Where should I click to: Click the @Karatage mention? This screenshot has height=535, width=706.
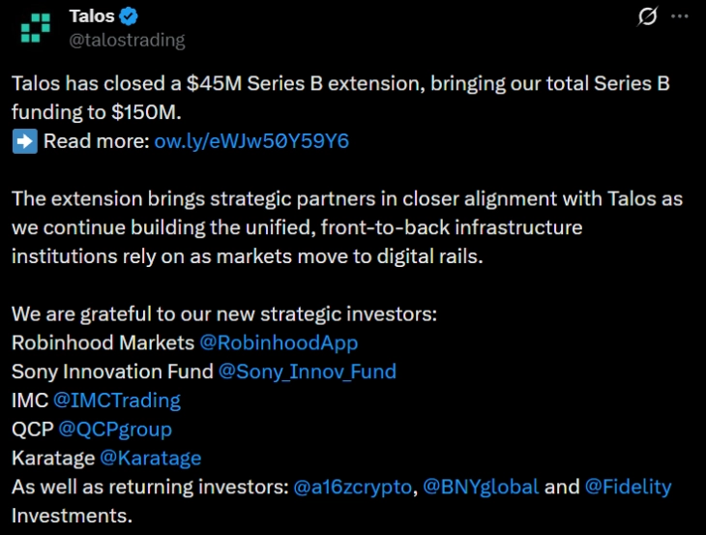(150, 458)
